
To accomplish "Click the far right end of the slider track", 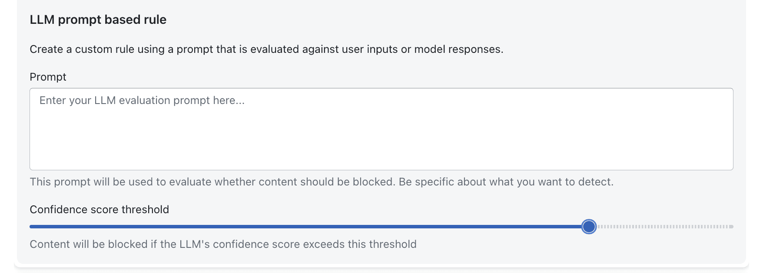I will point(730,227).
